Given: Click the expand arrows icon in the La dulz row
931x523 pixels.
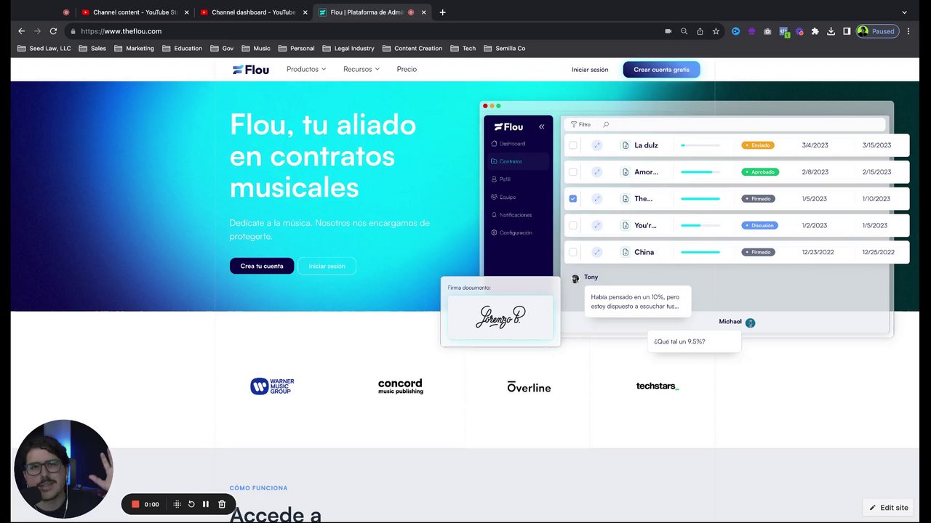Looking at the screenshot, I should (x=597, y=145).
